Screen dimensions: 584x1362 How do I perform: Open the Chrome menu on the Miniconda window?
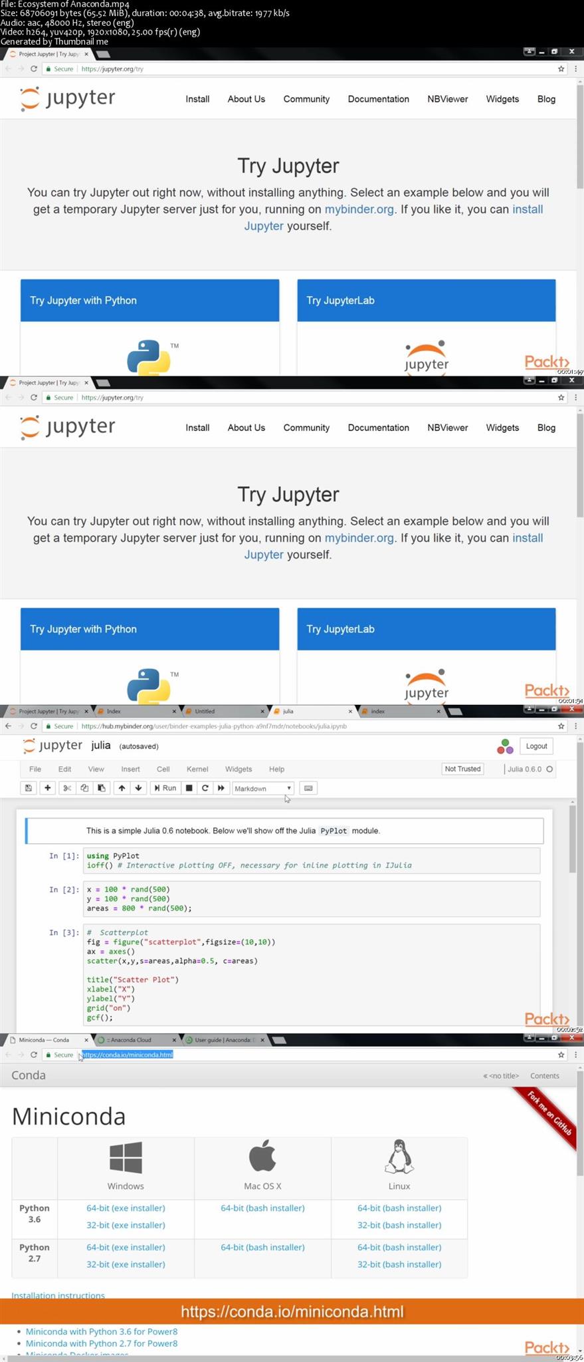pyautogui.click(x=575, y=1055)
